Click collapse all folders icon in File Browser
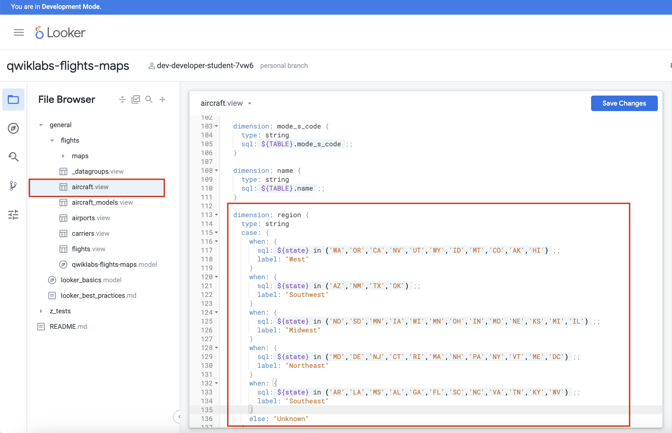This screenshot has width=672, height=433. coord(122,99)
